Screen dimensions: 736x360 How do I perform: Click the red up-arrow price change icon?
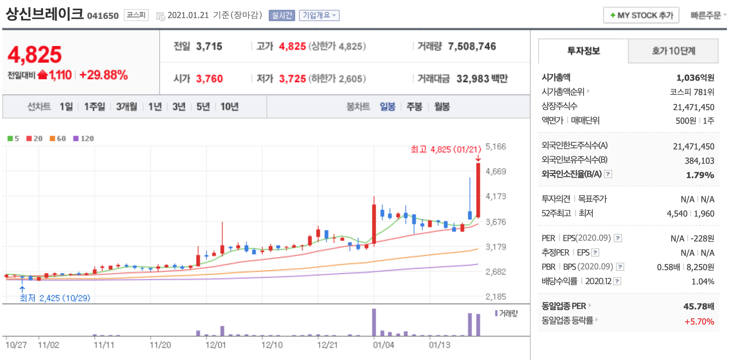pyautogui.click(x=43, y=75)
